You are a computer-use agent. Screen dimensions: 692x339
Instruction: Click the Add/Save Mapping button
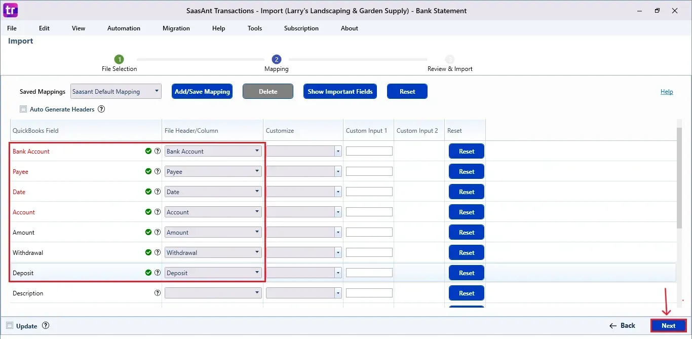(202, 92)
